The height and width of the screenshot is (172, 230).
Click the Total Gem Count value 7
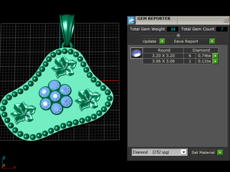[x=222, y=29]
